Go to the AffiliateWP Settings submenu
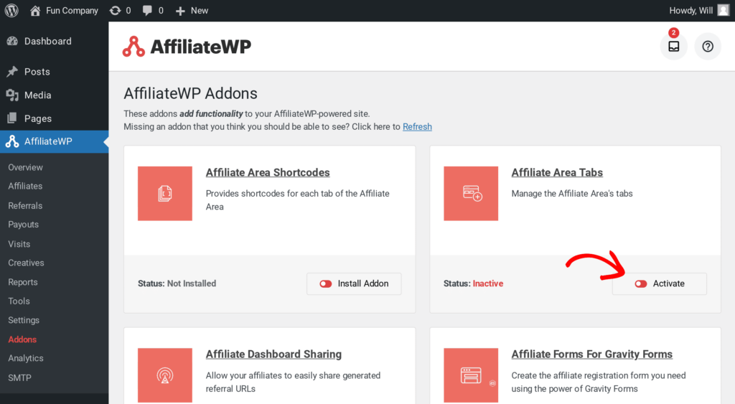This screenshot has height=404, width=735. tap(24, 320)
